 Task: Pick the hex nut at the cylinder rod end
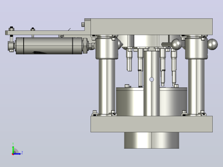(85, 46)
